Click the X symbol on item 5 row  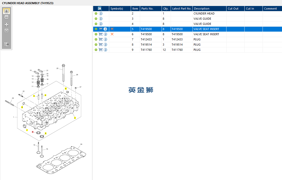coord(112,29)
